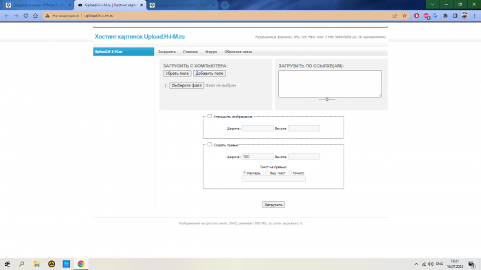Select the 'Размеры' radio option
Screen dimensions: 481x270
tap(245, 172)
